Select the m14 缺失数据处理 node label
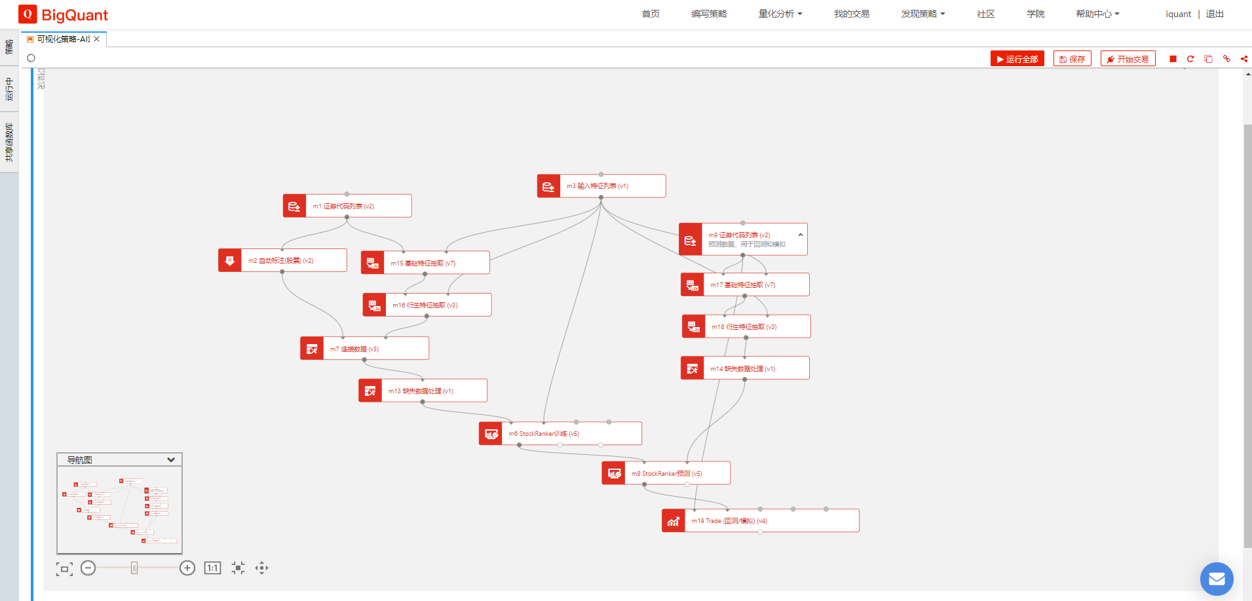This screenshot has width=1252, height=601. click(x=742, y=369)
